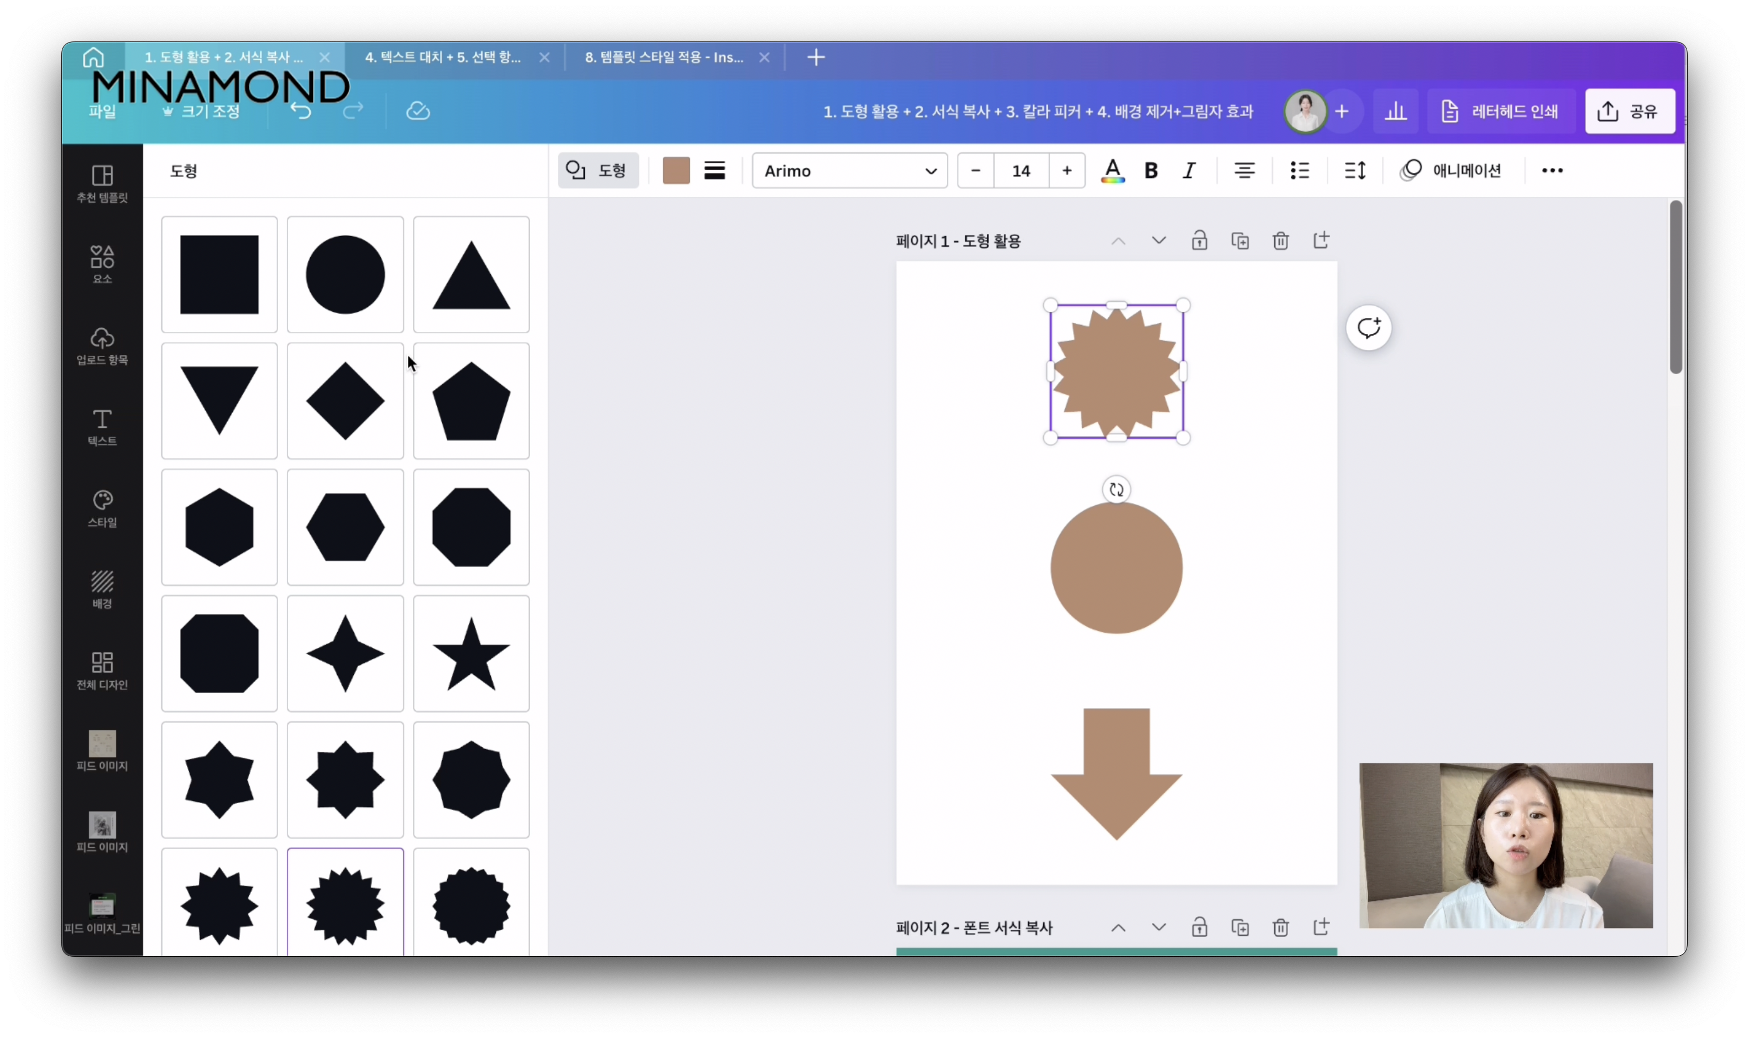Click the 공유 (Share) button

pos(1630,111)
